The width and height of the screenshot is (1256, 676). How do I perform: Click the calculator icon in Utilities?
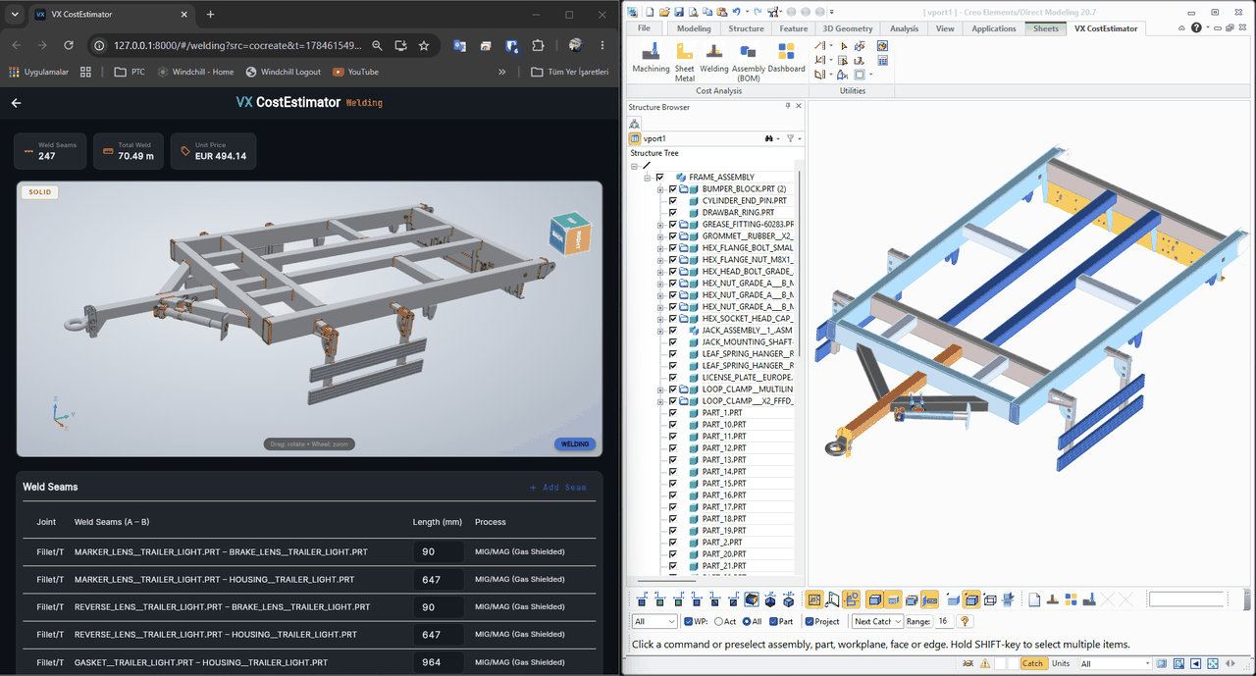pos(882,61)
